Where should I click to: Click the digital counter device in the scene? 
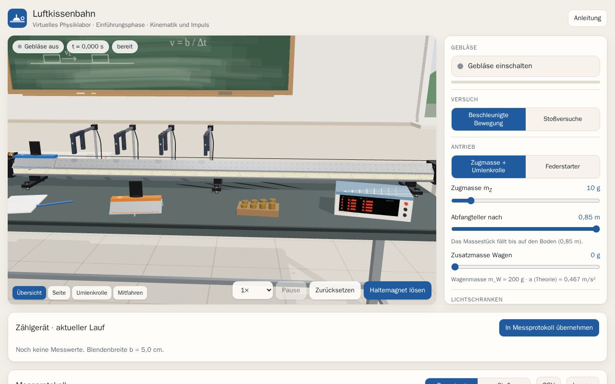[x=374, y=202]
